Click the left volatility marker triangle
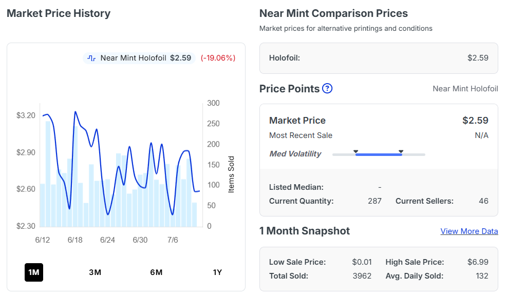The width and height of the screenshot is (507, 296). pyautogui.click(x=355, y=151)
